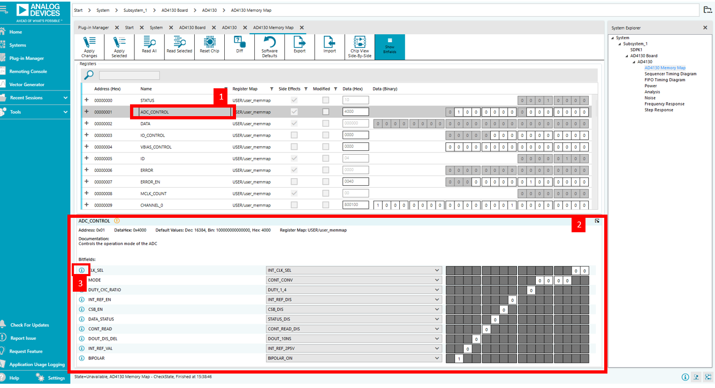Close the AD4130 Memory Map tab
The image size is (715, 388).
coord(302,28)
